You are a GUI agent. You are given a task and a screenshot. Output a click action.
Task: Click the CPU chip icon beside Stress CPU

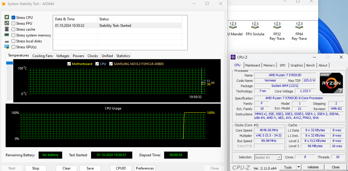[7, 17]
